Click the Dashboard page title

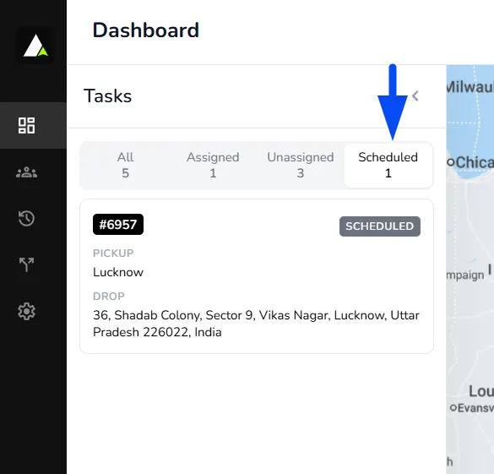145,30
